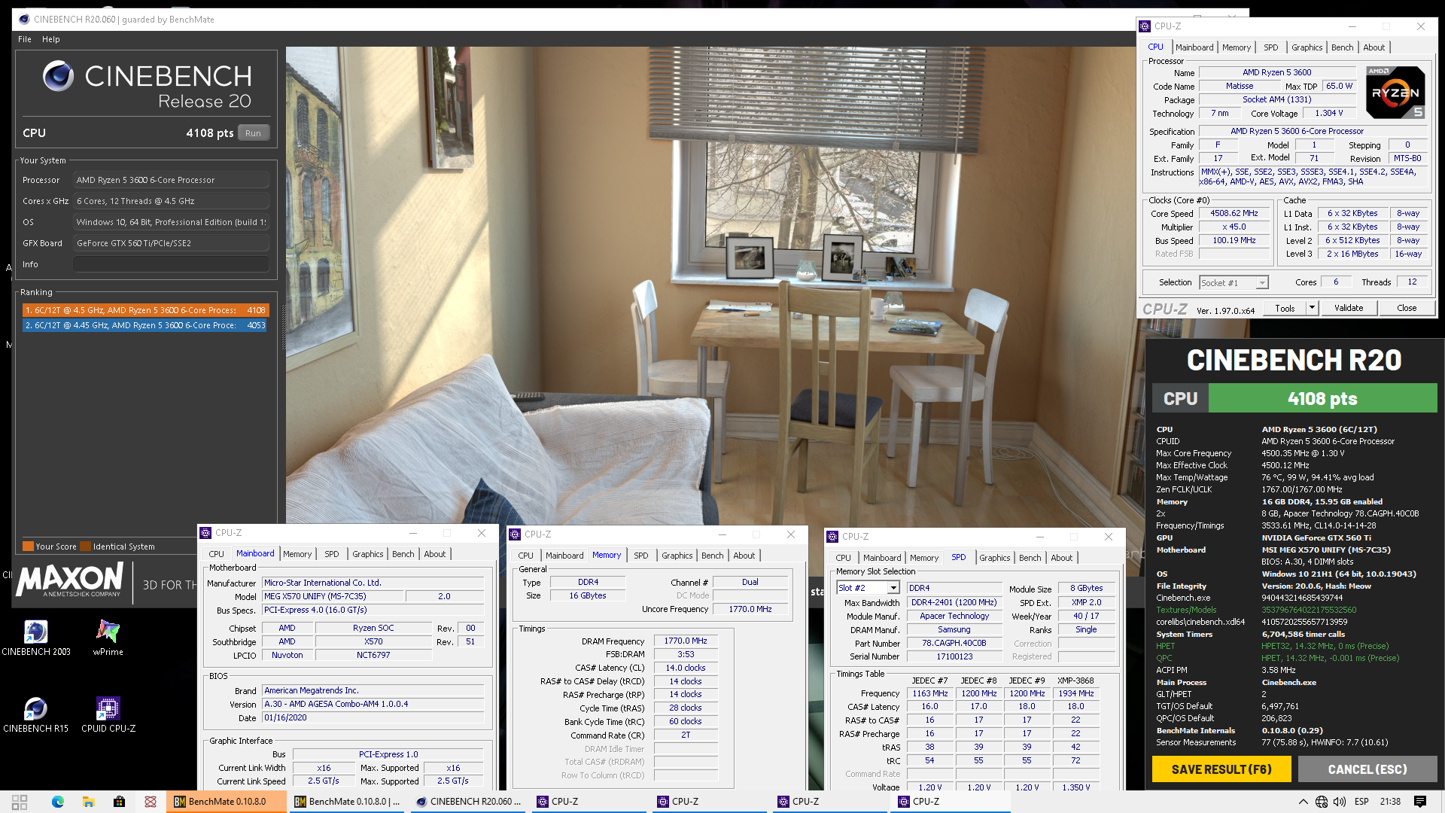Launch Microsoft Edge from the taskbar
The height and width of the screenshot is (813, 1445).
[58, 802]
